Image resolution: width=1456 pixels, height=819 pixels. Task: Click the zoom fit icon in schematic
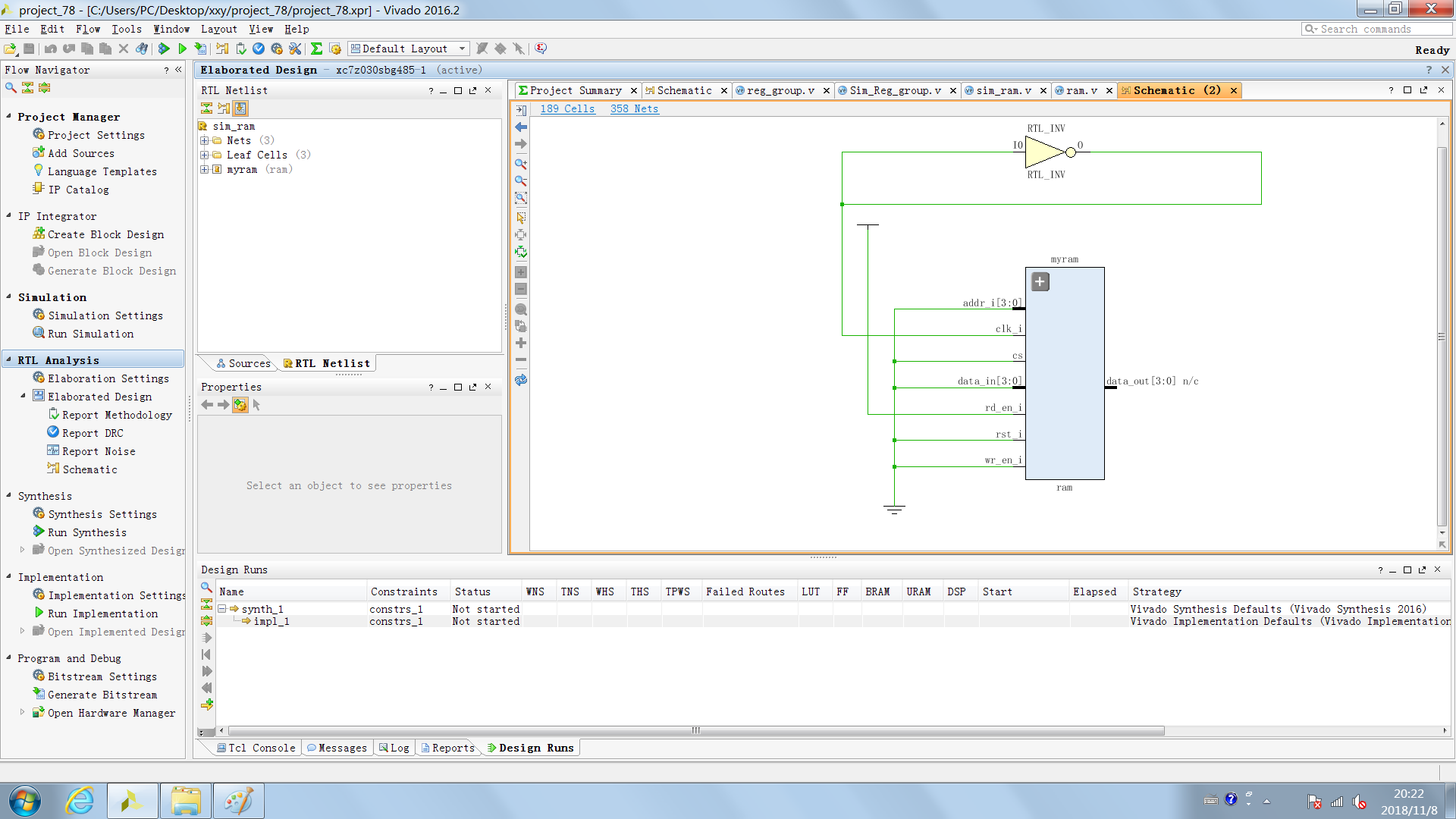(x=520, y=198)
